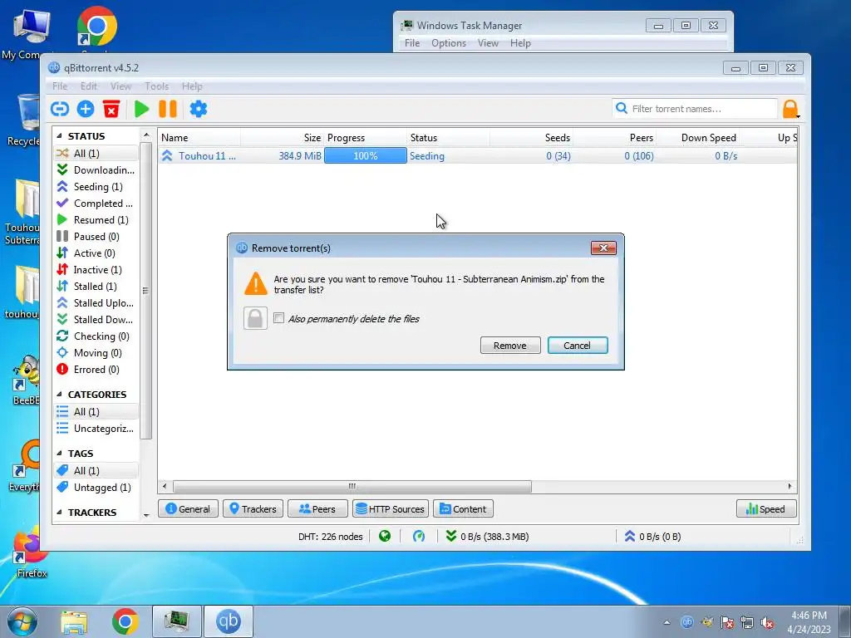Image resolution: width=851 pixels, height=638 pixels.
Task: Select the Inactive (1) status filter
Action: 96,270
